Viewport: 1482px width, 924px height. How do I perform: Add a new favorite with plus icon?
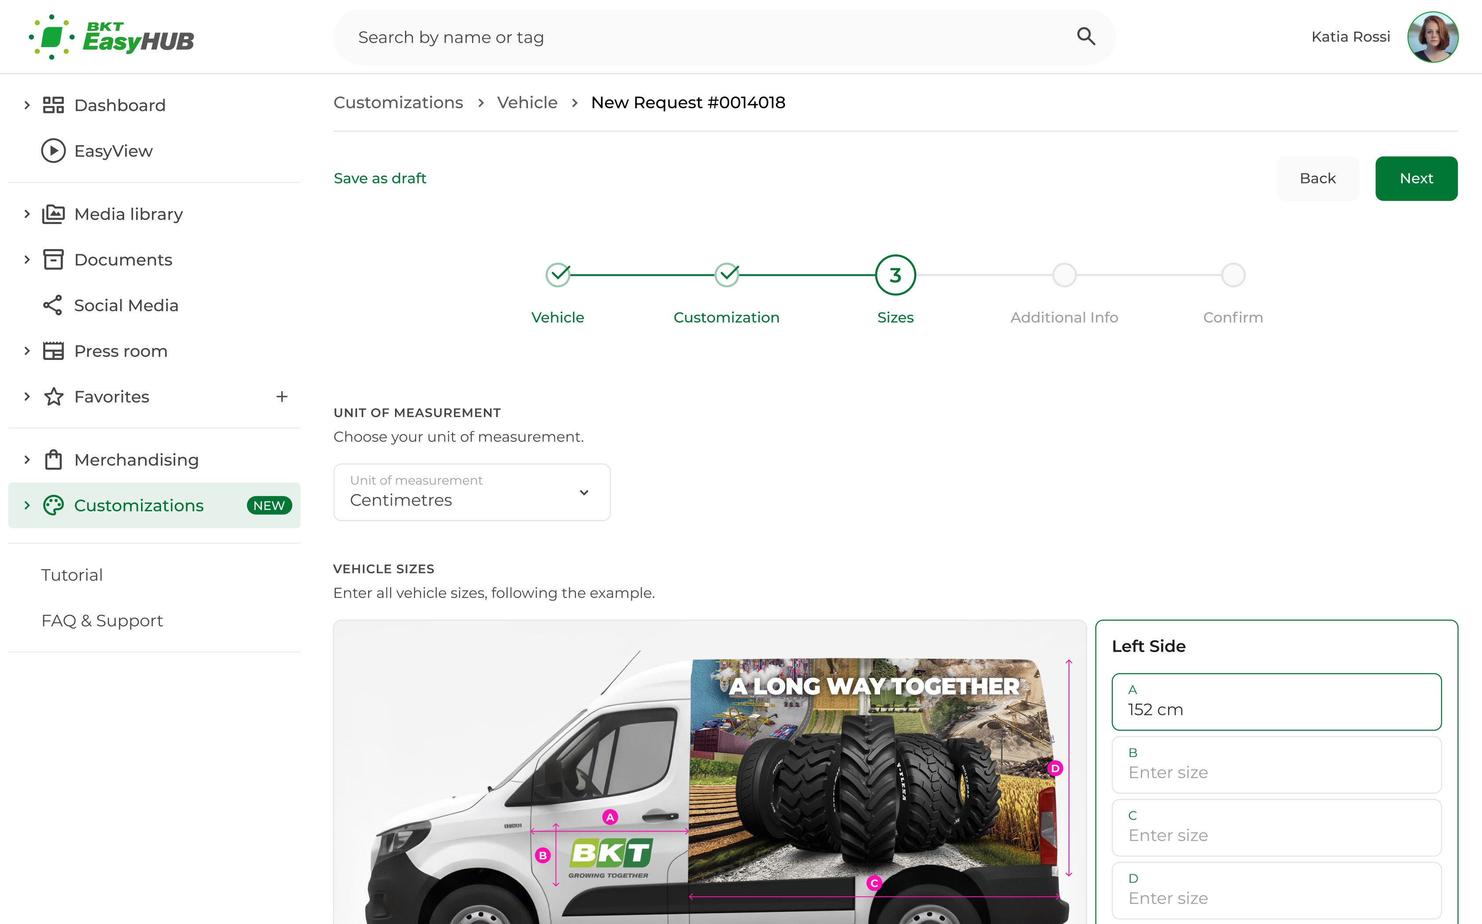pos(282,396)
